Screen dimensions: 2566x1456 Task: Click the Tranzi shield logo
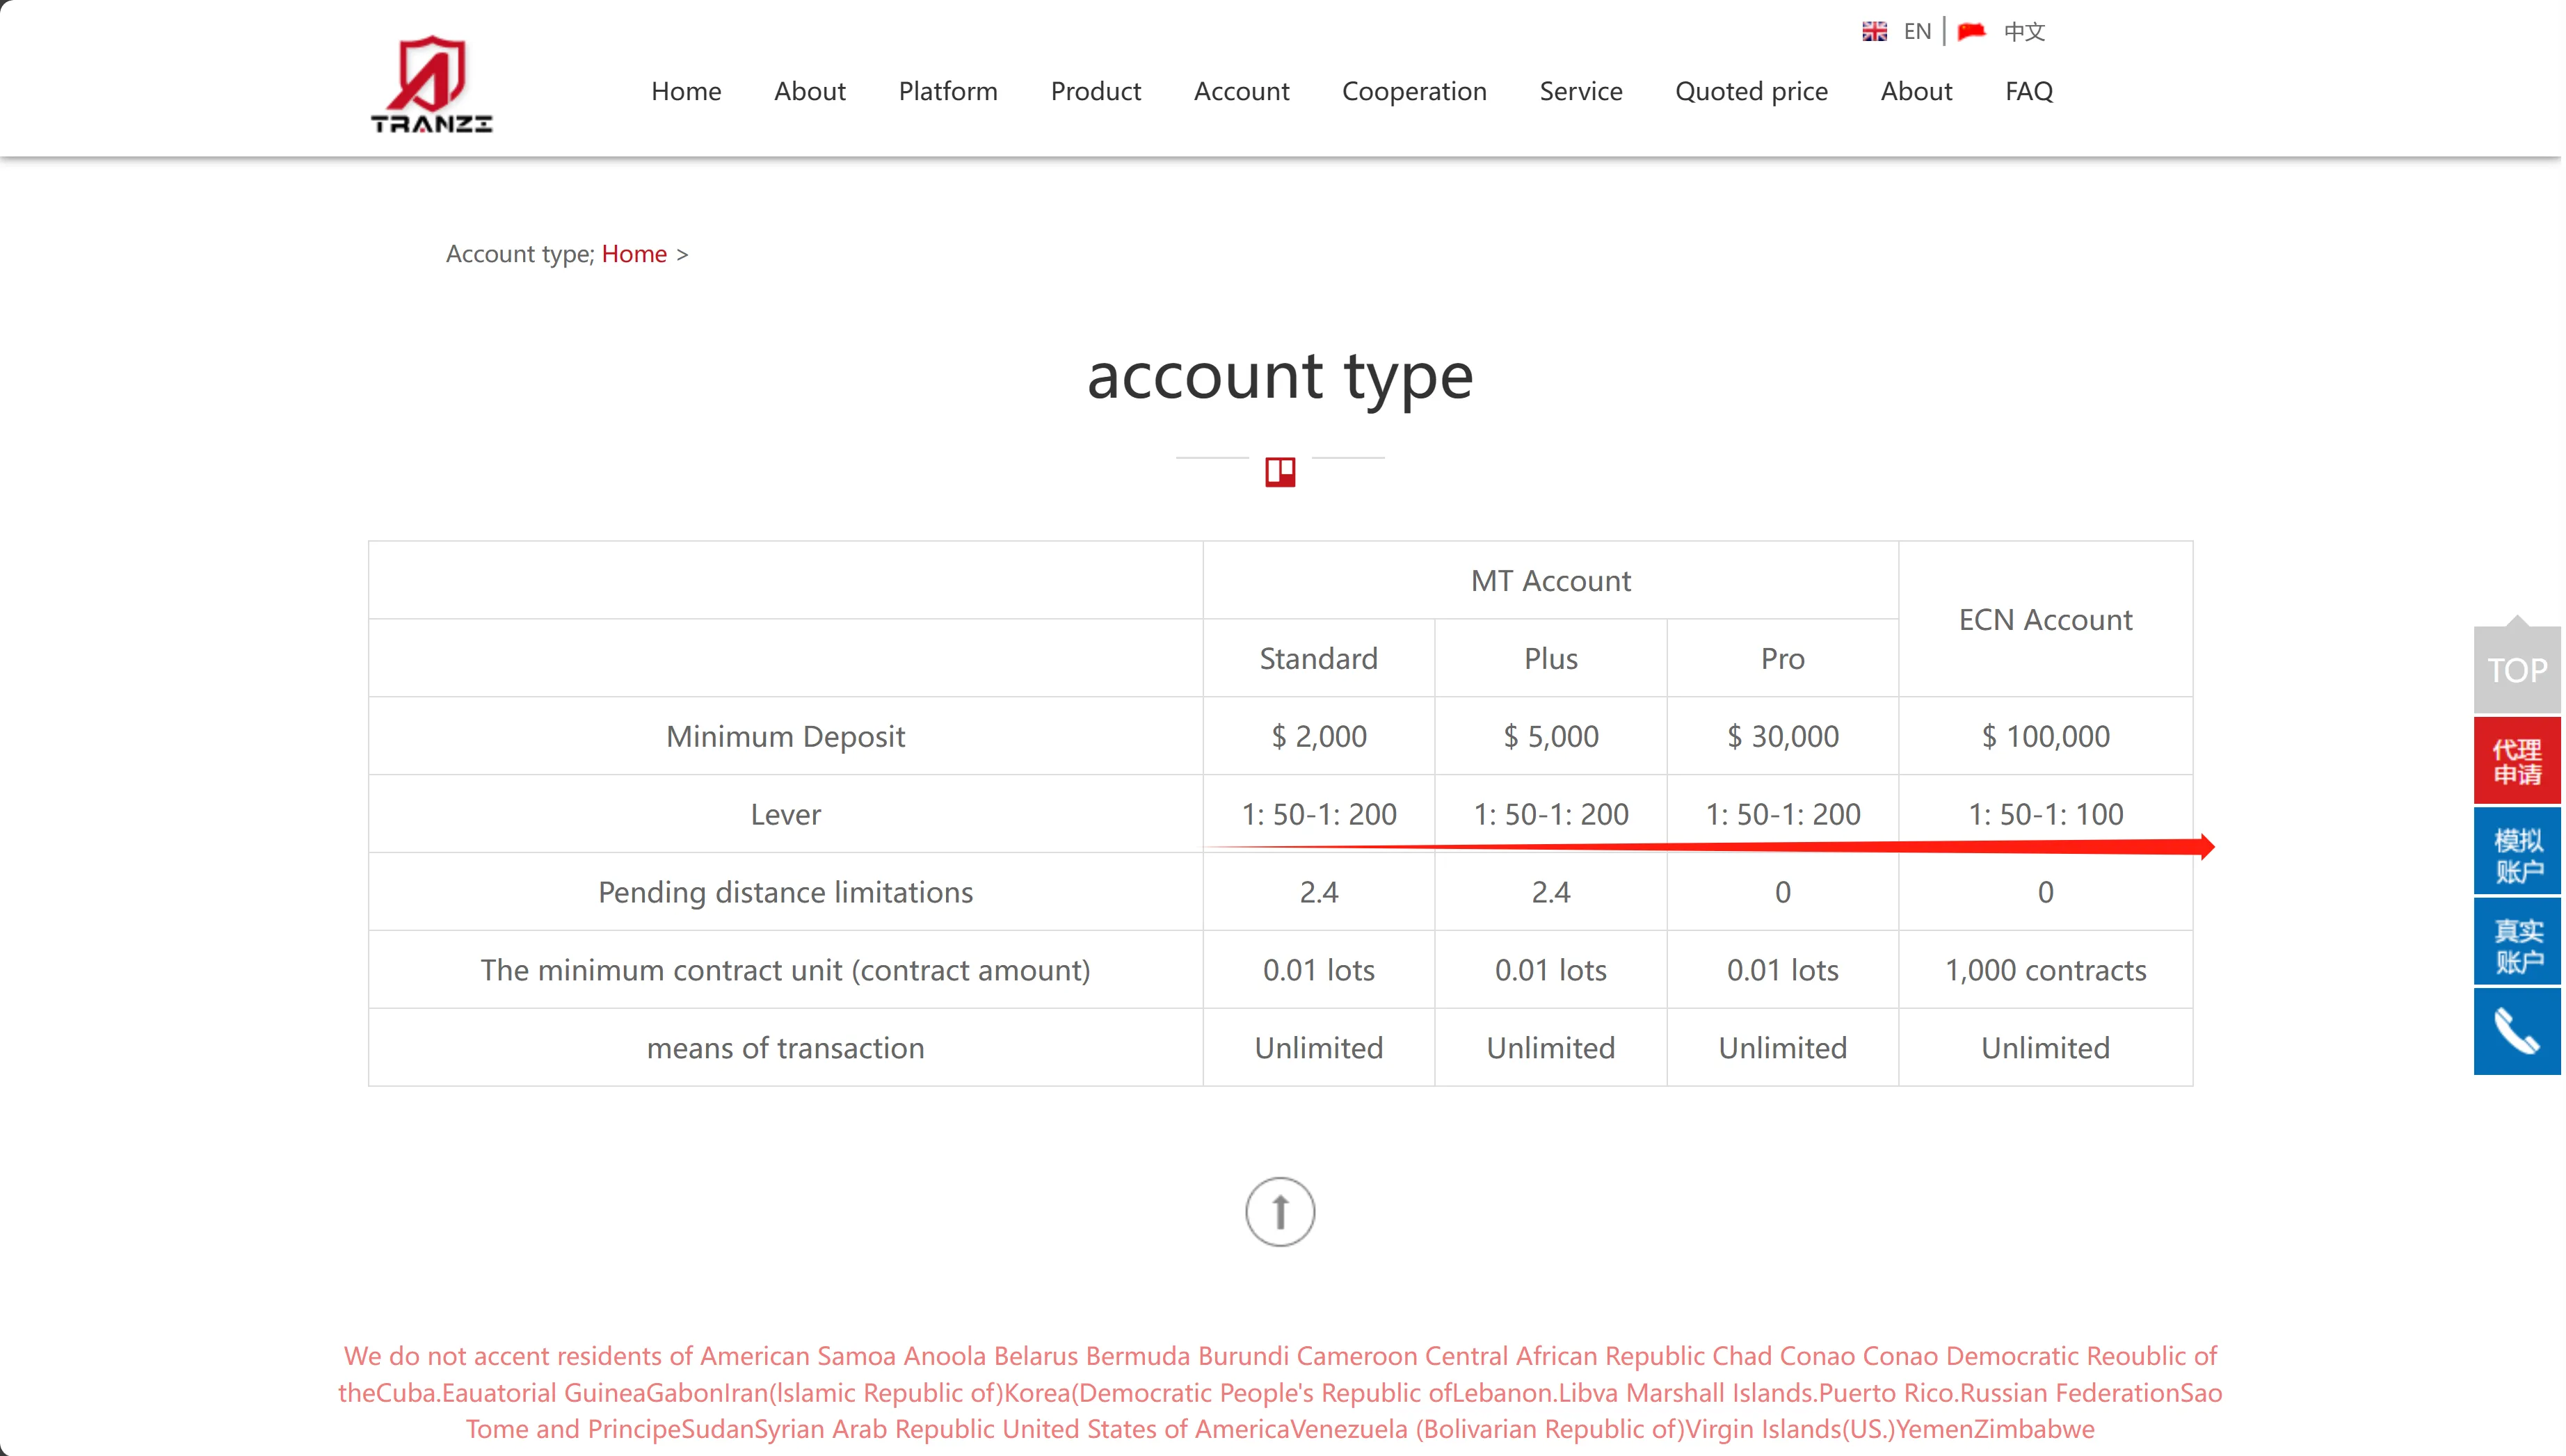[431, 85]
